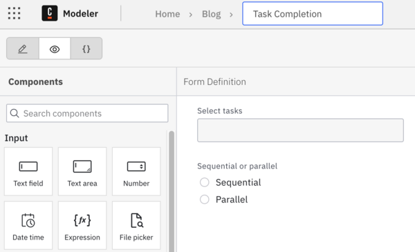415x252 pixels.
Task: Click the Camunda Modeler logo
Action: coord(50,13)
